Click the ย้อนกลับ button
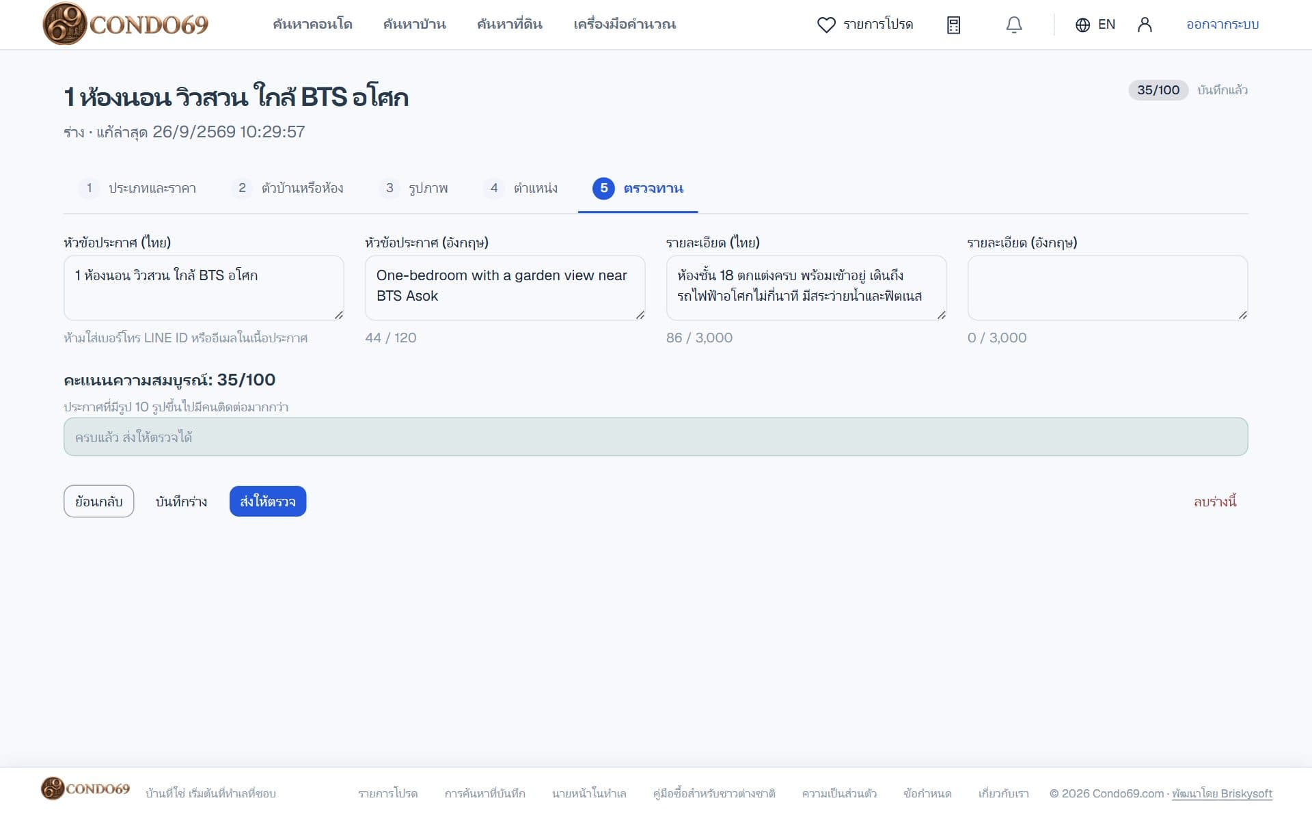This screenshot has height=820, width=1312. [x=99, y=502]
